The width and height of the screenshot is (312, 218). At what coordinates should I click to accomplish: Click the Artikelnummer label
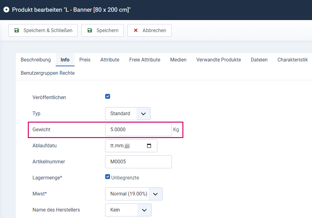[x=49, y=161]
